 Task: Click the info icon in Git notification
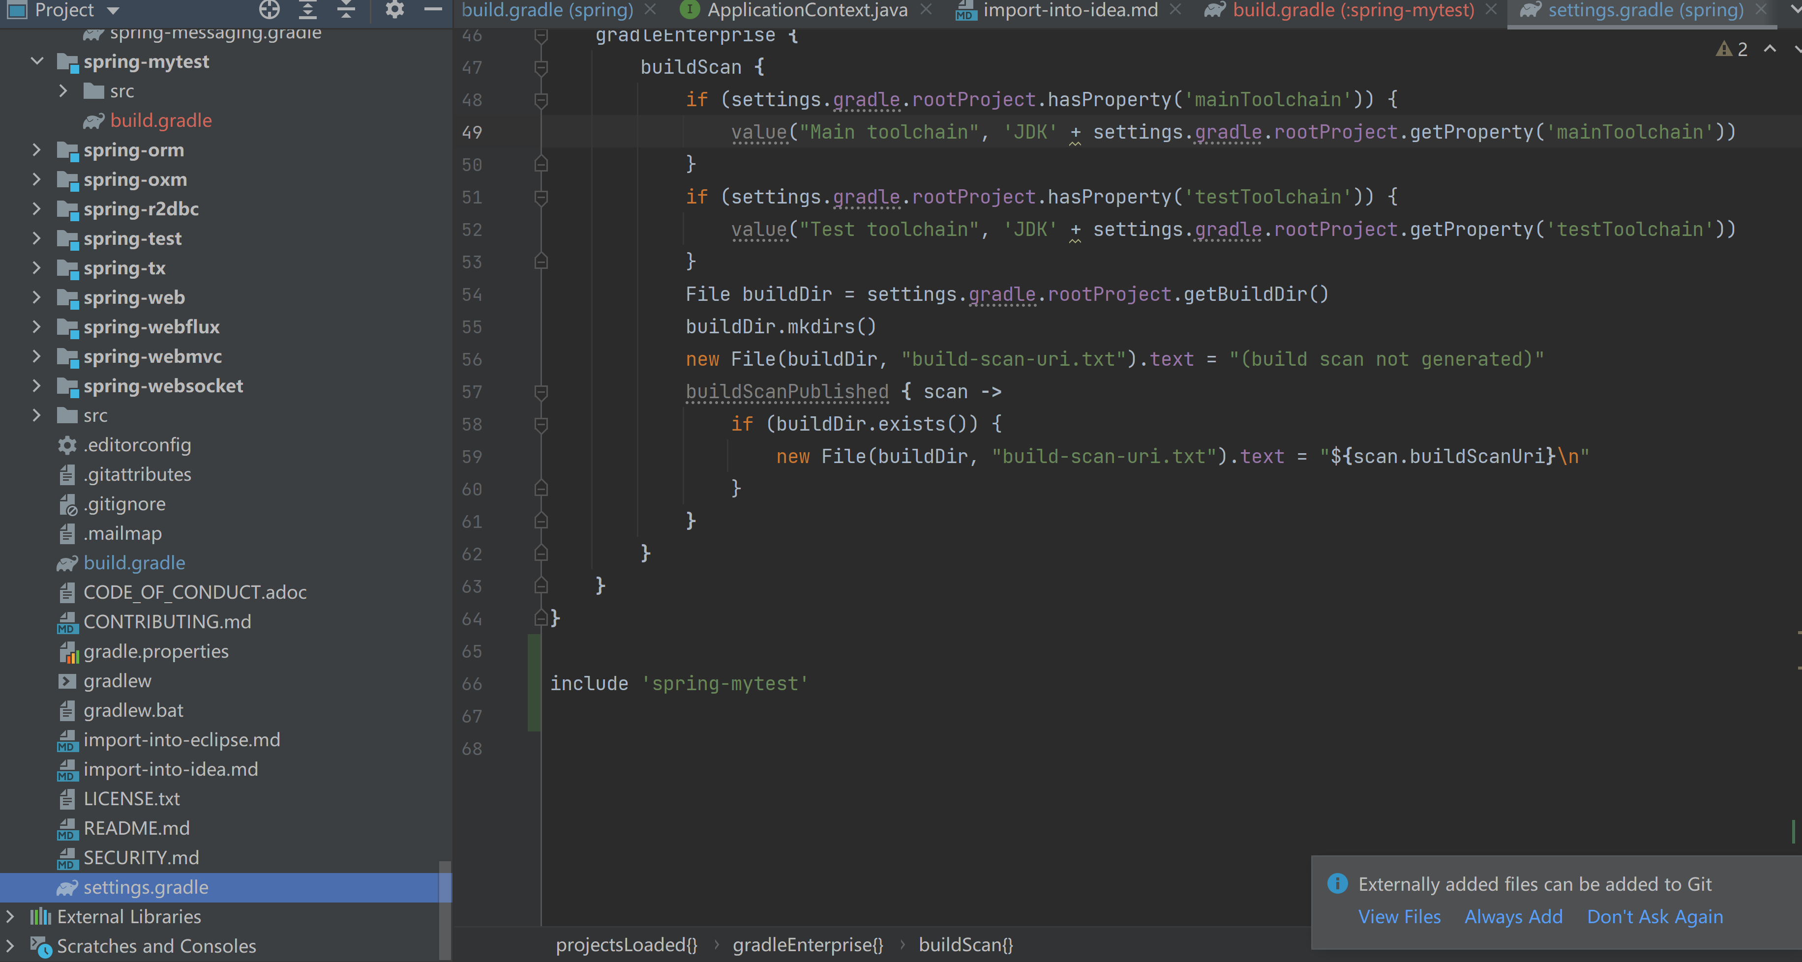click(1338, 883)
